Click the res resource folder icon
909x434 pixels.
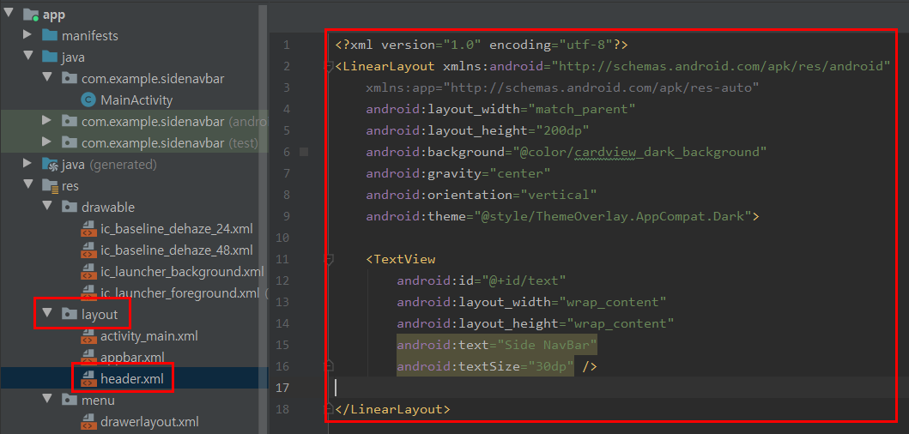pyautogui.click(x=50, y=186)
